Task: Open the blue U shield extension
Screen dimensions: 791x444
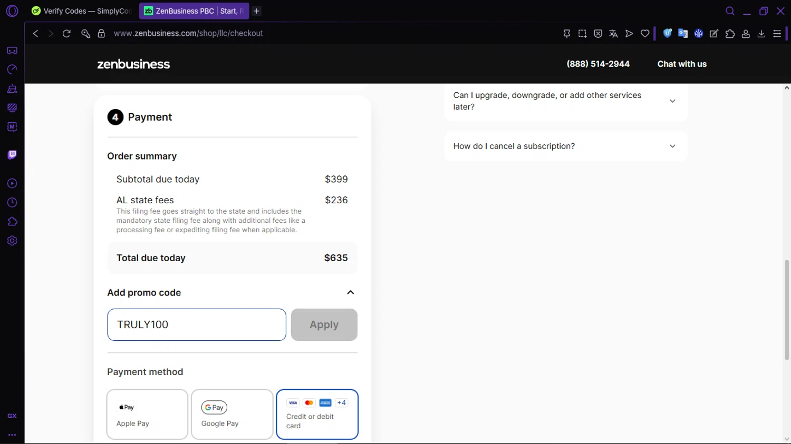Action: click(667, 33)
